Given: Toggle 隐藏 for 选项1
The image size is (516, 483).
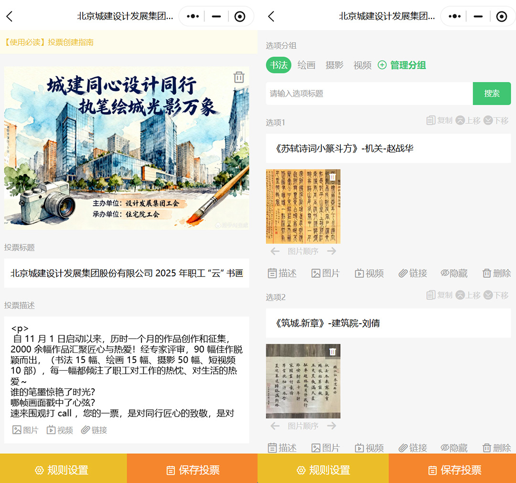Looking at the screenshot, I should 454,274.
